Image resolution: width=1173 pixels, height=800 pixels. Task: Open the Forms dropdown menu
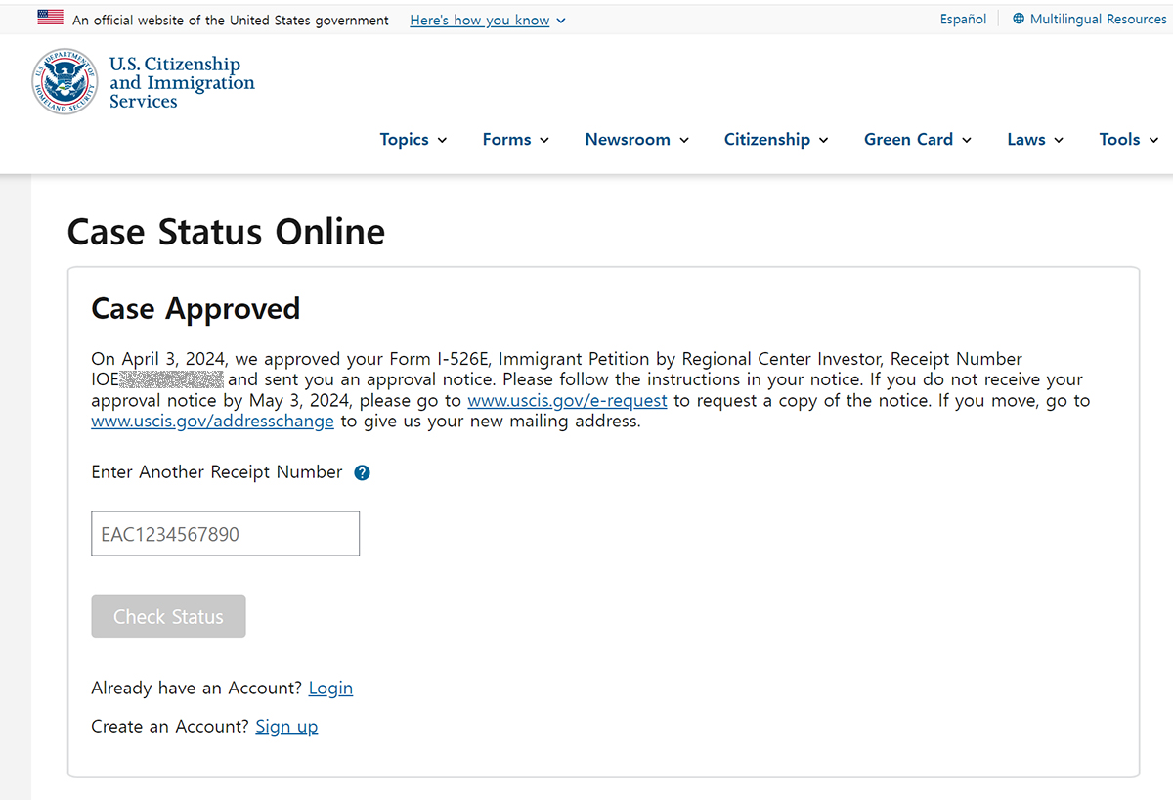click(516, 139)
